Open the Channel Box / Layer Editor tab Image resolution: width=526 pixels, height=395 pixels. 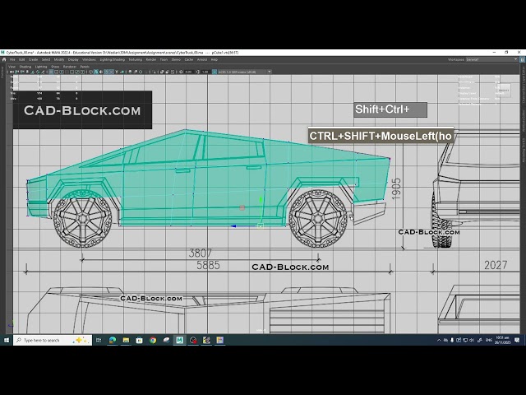(x=524, y=84)
